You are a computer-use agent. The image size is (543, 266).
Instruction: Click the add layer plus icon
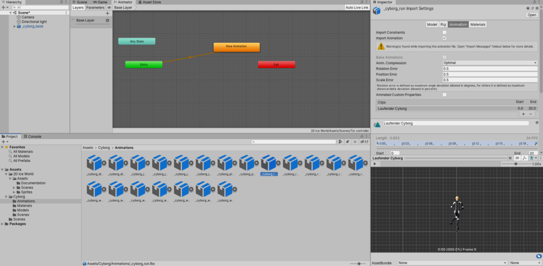108,13
